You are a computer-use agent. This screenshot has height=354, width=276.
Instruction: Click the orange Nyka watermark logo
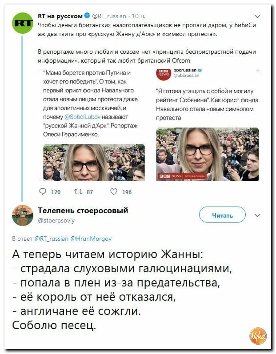click(x=258, y=336)
